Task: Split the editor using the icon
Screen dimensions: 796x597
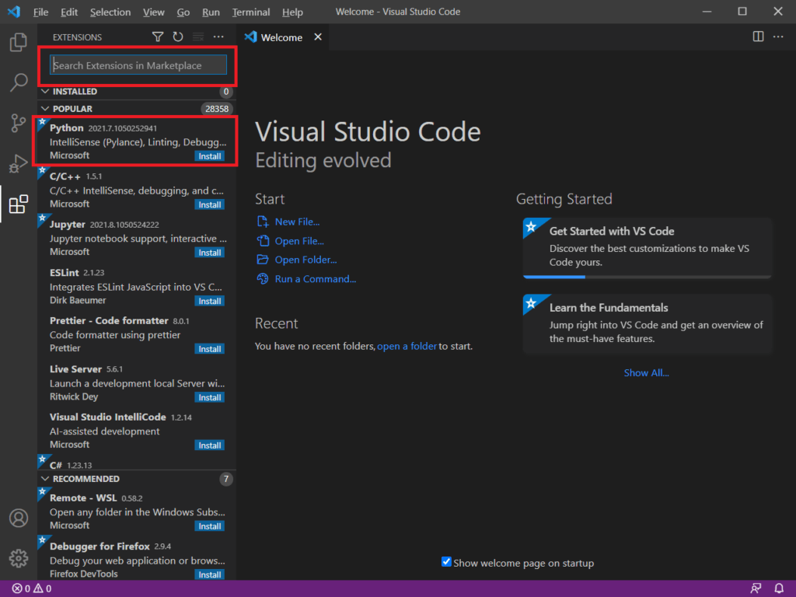Action: 757,37
